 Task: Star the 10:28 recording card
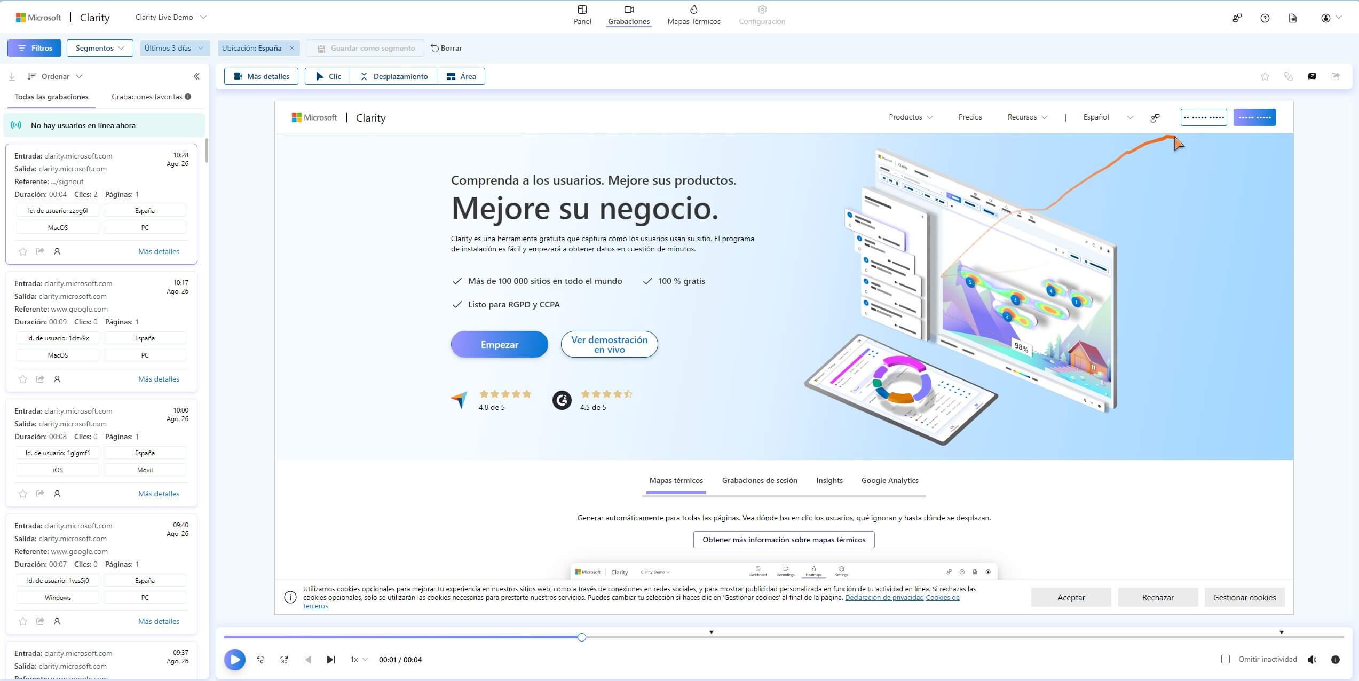[23, 251]
